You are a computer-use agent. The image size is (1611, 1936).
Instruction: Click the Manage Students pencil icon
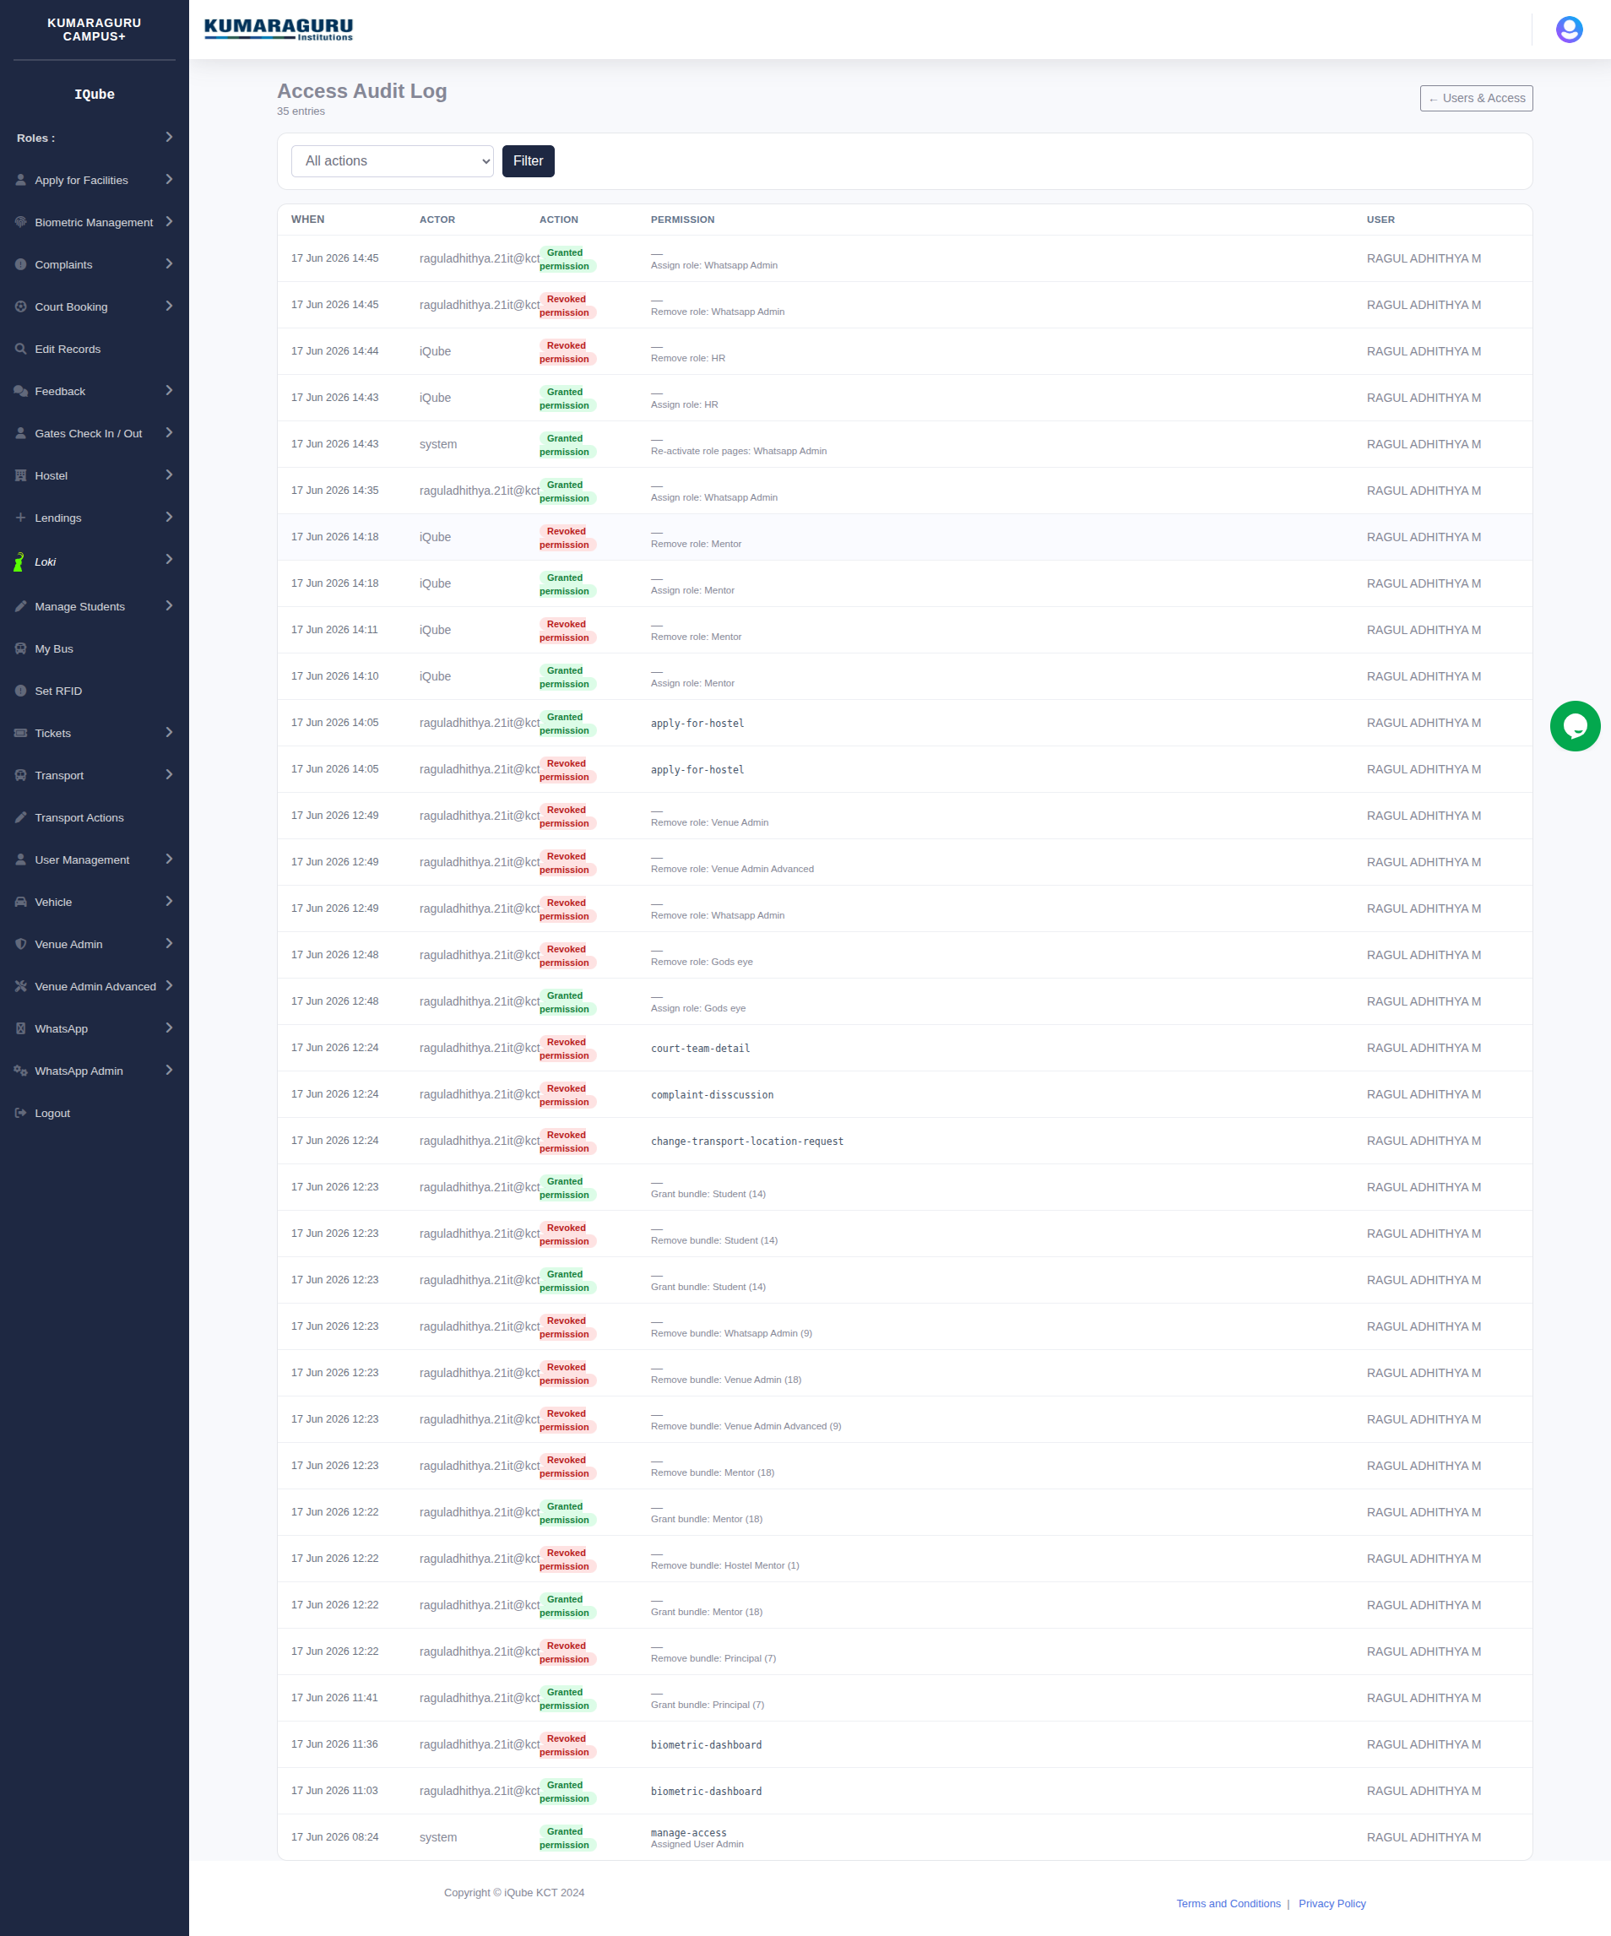coord(20,606)
